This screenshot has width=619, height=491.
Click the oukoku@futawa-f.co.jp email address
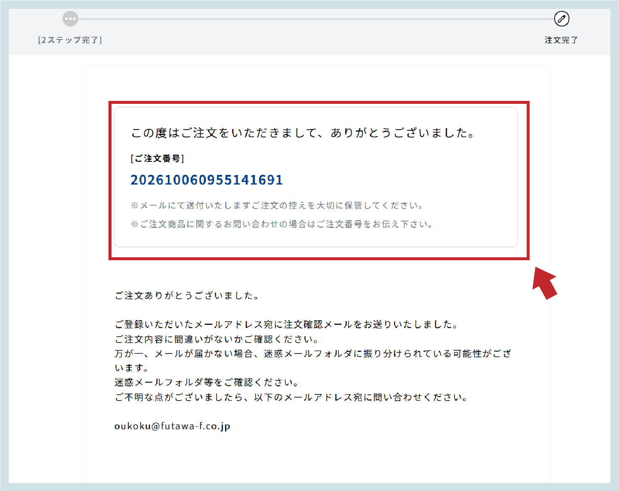pos(172,426)
